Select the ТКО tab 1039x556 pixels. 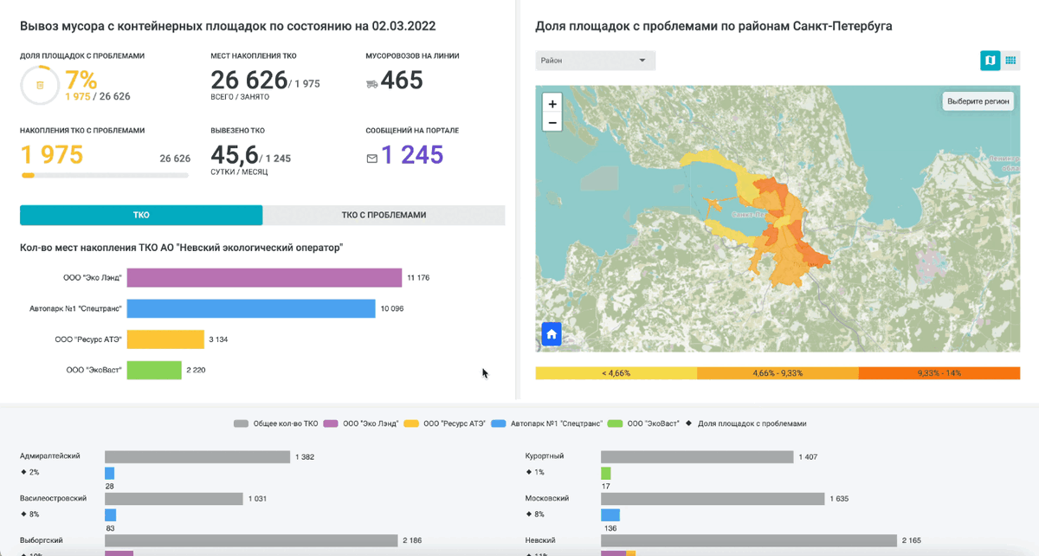tap(141, 215)
